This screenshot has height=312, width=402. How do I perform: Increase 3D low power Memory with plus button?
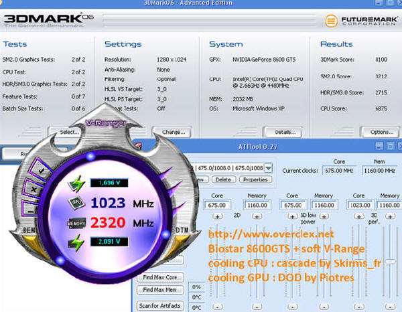coord(324,216)
